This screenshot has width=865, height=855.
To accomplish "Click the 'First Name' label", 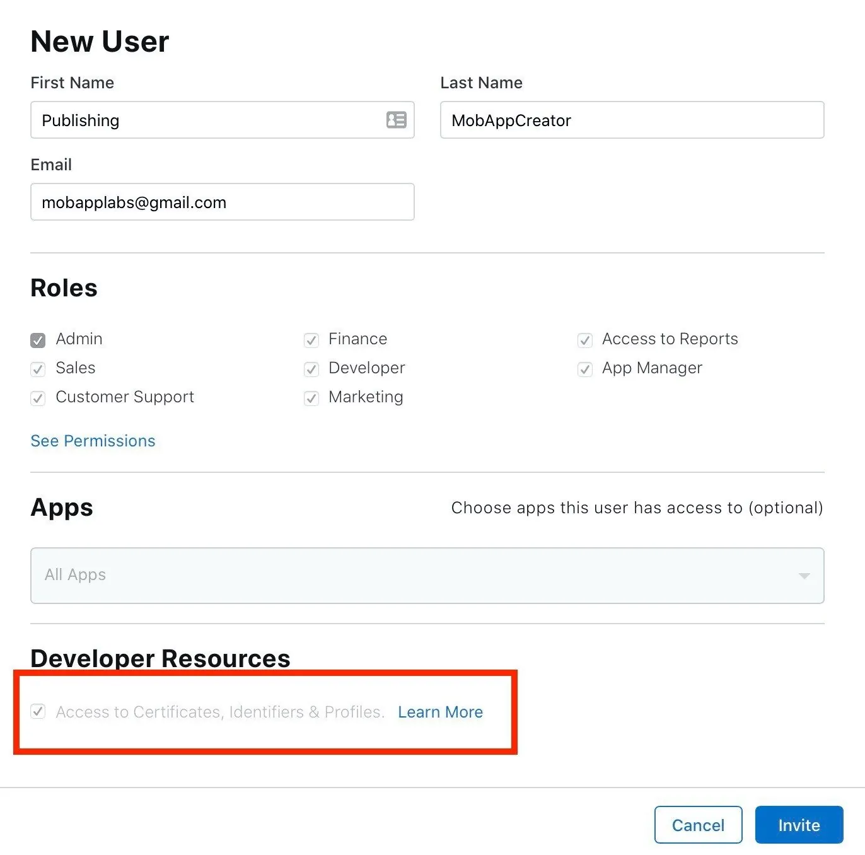I will (x=73, y=83).
